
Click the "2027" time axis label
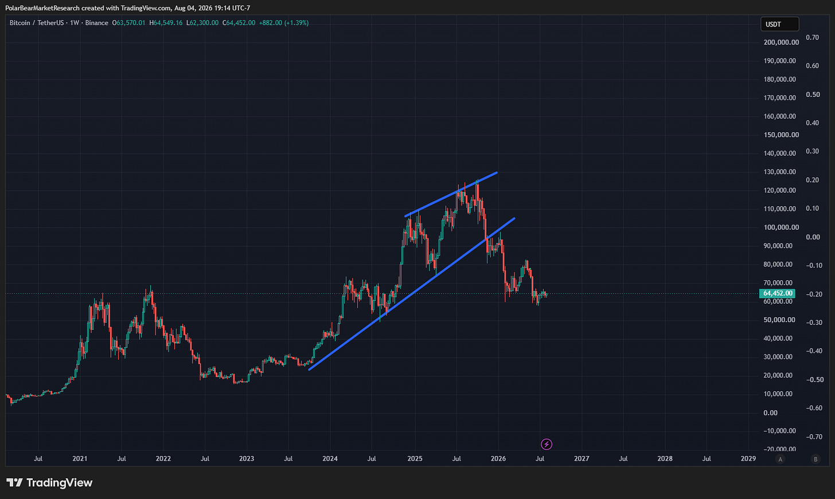[582, 458]
